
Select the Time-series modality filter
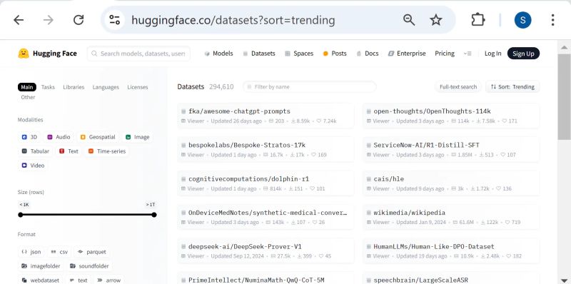106,151
